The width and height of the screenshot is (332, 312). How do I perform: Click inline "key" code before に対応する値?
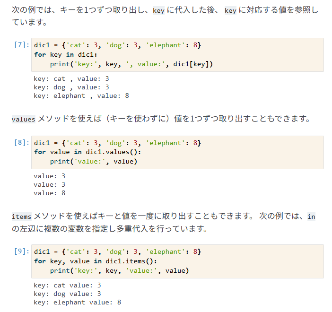[230, 10]
